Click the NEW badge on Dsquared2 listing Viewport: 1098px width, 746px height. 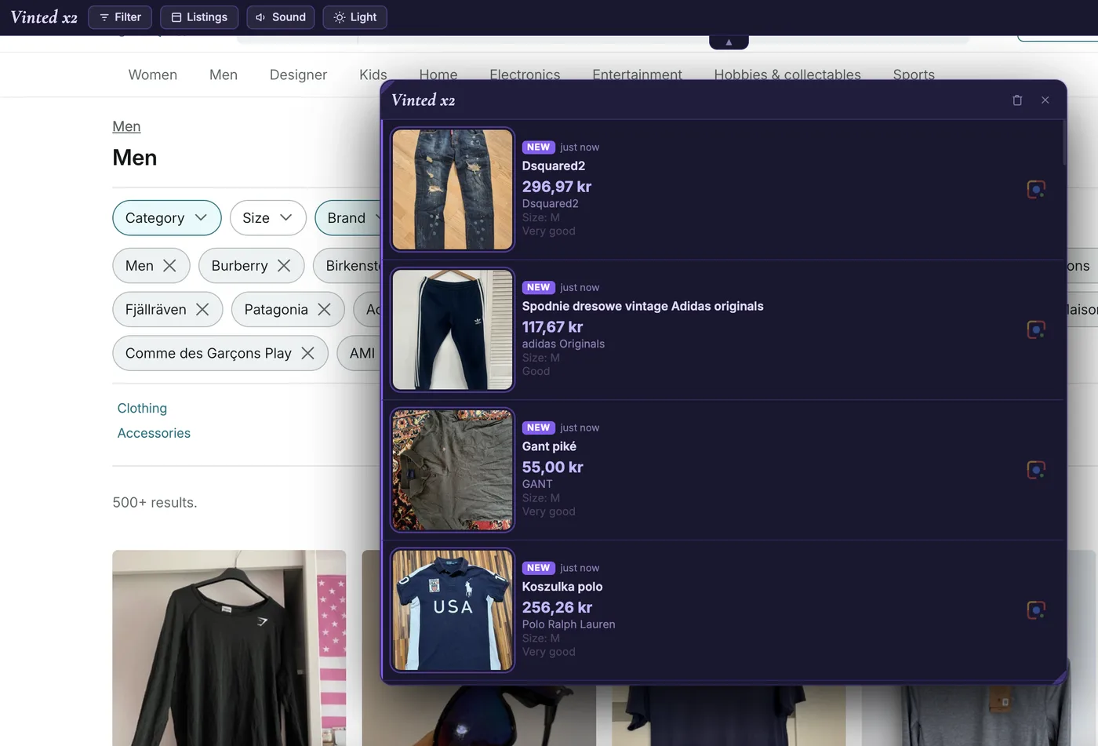539,147
